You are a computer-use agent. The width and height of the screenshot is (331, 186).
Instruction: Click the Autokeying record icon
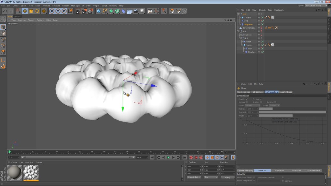point(196,158)
